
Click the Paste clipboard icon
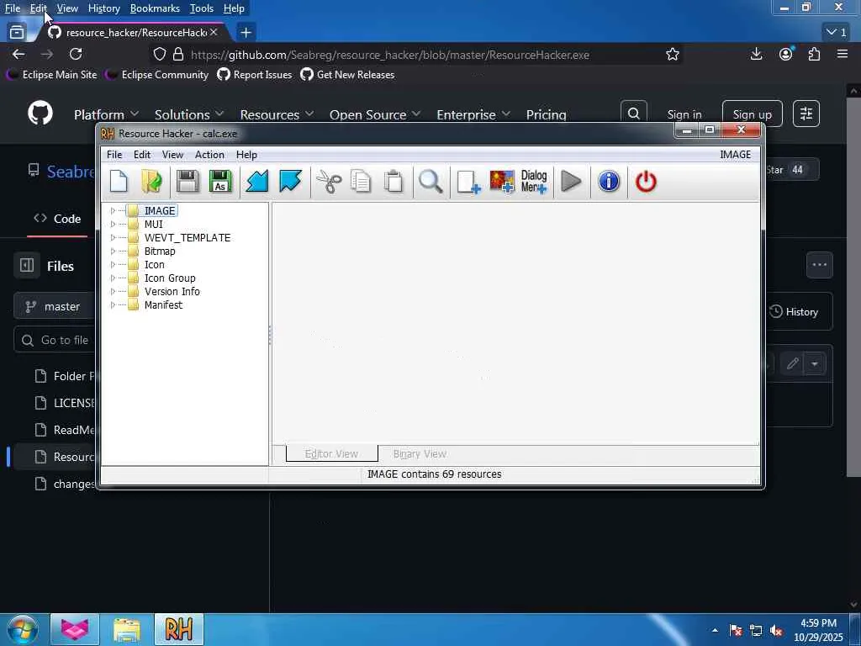394,182
